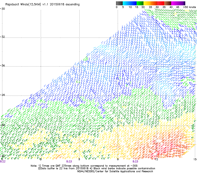The height and width of the screenshot is (173, 197).
Task: Click the -32 latitude axis label
Action: [x=2, y=37]
